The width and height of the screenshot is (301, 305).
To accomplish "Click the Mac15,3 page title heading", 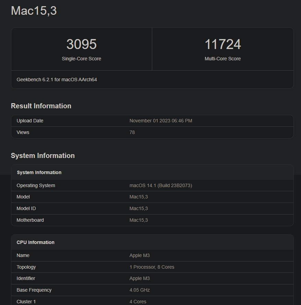I will click(x=34, y=11).
